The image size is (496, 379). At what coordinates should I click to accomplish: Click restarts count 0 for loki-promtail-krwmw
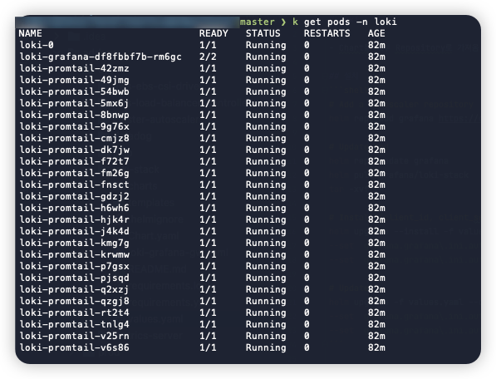[x=307, y=254]
